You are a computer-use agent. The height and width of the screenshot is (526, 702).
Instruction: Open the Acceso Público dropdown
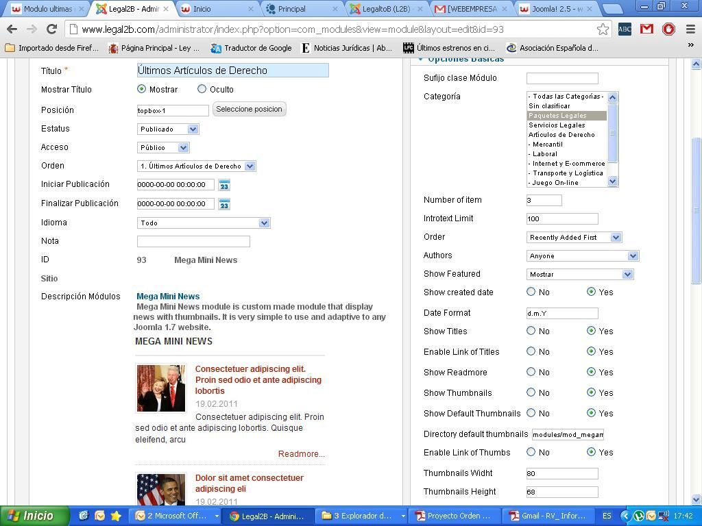[x=163, y=148]
